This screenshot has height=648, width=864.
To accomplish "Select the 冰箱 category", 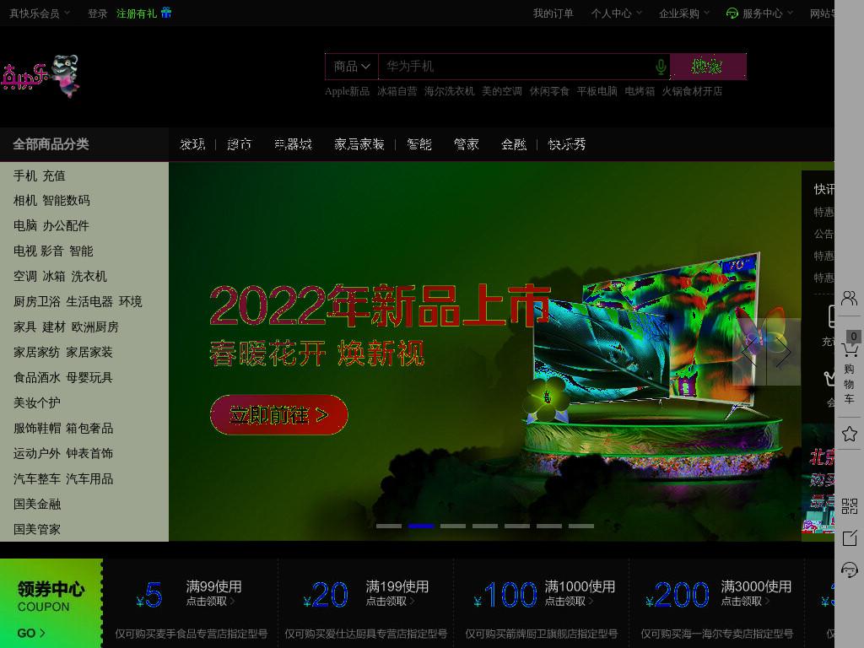I will coord(54,277).
